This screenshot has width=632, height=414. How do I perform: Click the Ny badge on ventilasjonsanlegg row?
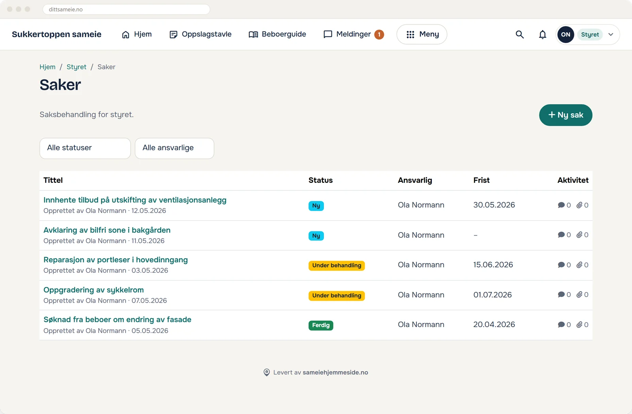316,206
